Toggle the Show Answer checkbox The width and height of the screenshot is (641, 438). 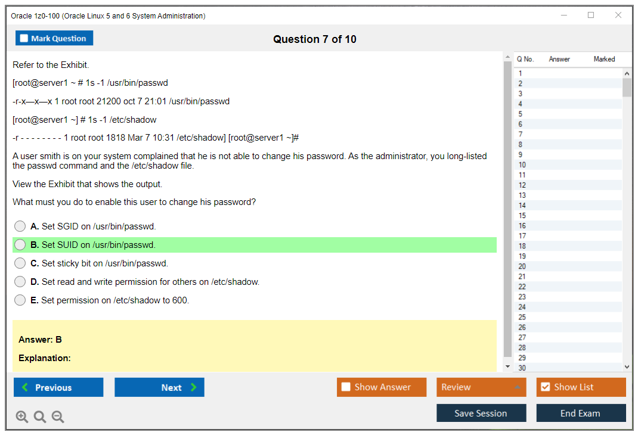346,387
